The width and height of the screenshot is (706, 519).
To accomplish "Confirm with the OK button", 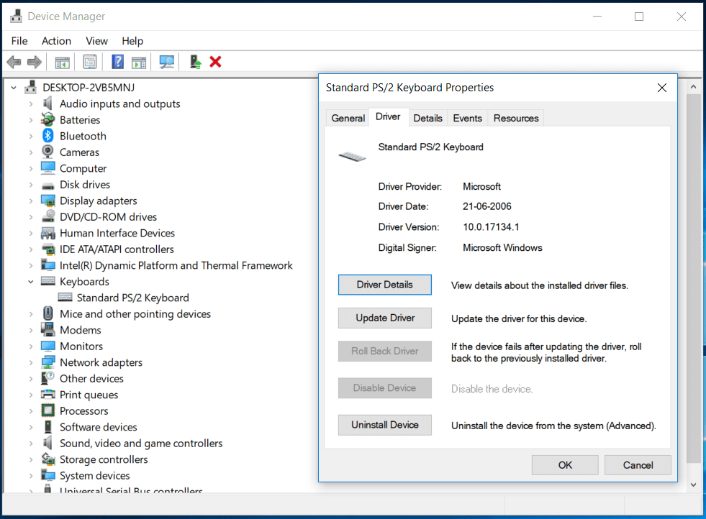I will pos(565,465).
